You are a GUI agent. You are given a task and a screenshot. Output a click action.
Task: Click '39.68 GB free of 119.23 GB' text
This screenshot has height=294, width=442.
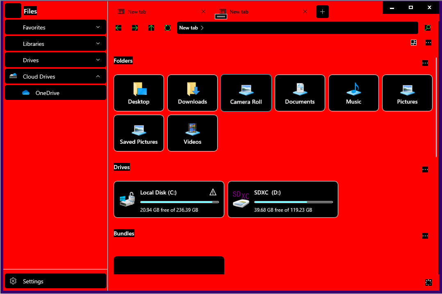(283, 210)
